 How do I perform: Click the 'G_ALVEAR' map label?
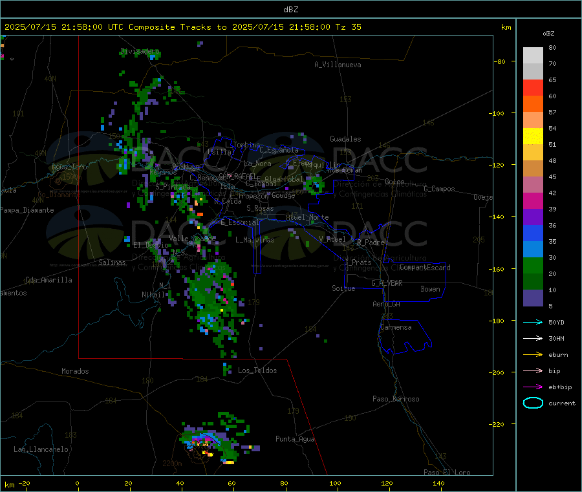tap(387, 283)
